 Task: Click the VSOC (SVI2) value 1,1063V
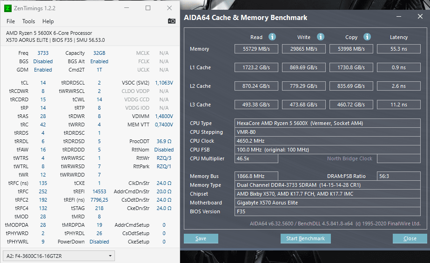tap(164, 83)
